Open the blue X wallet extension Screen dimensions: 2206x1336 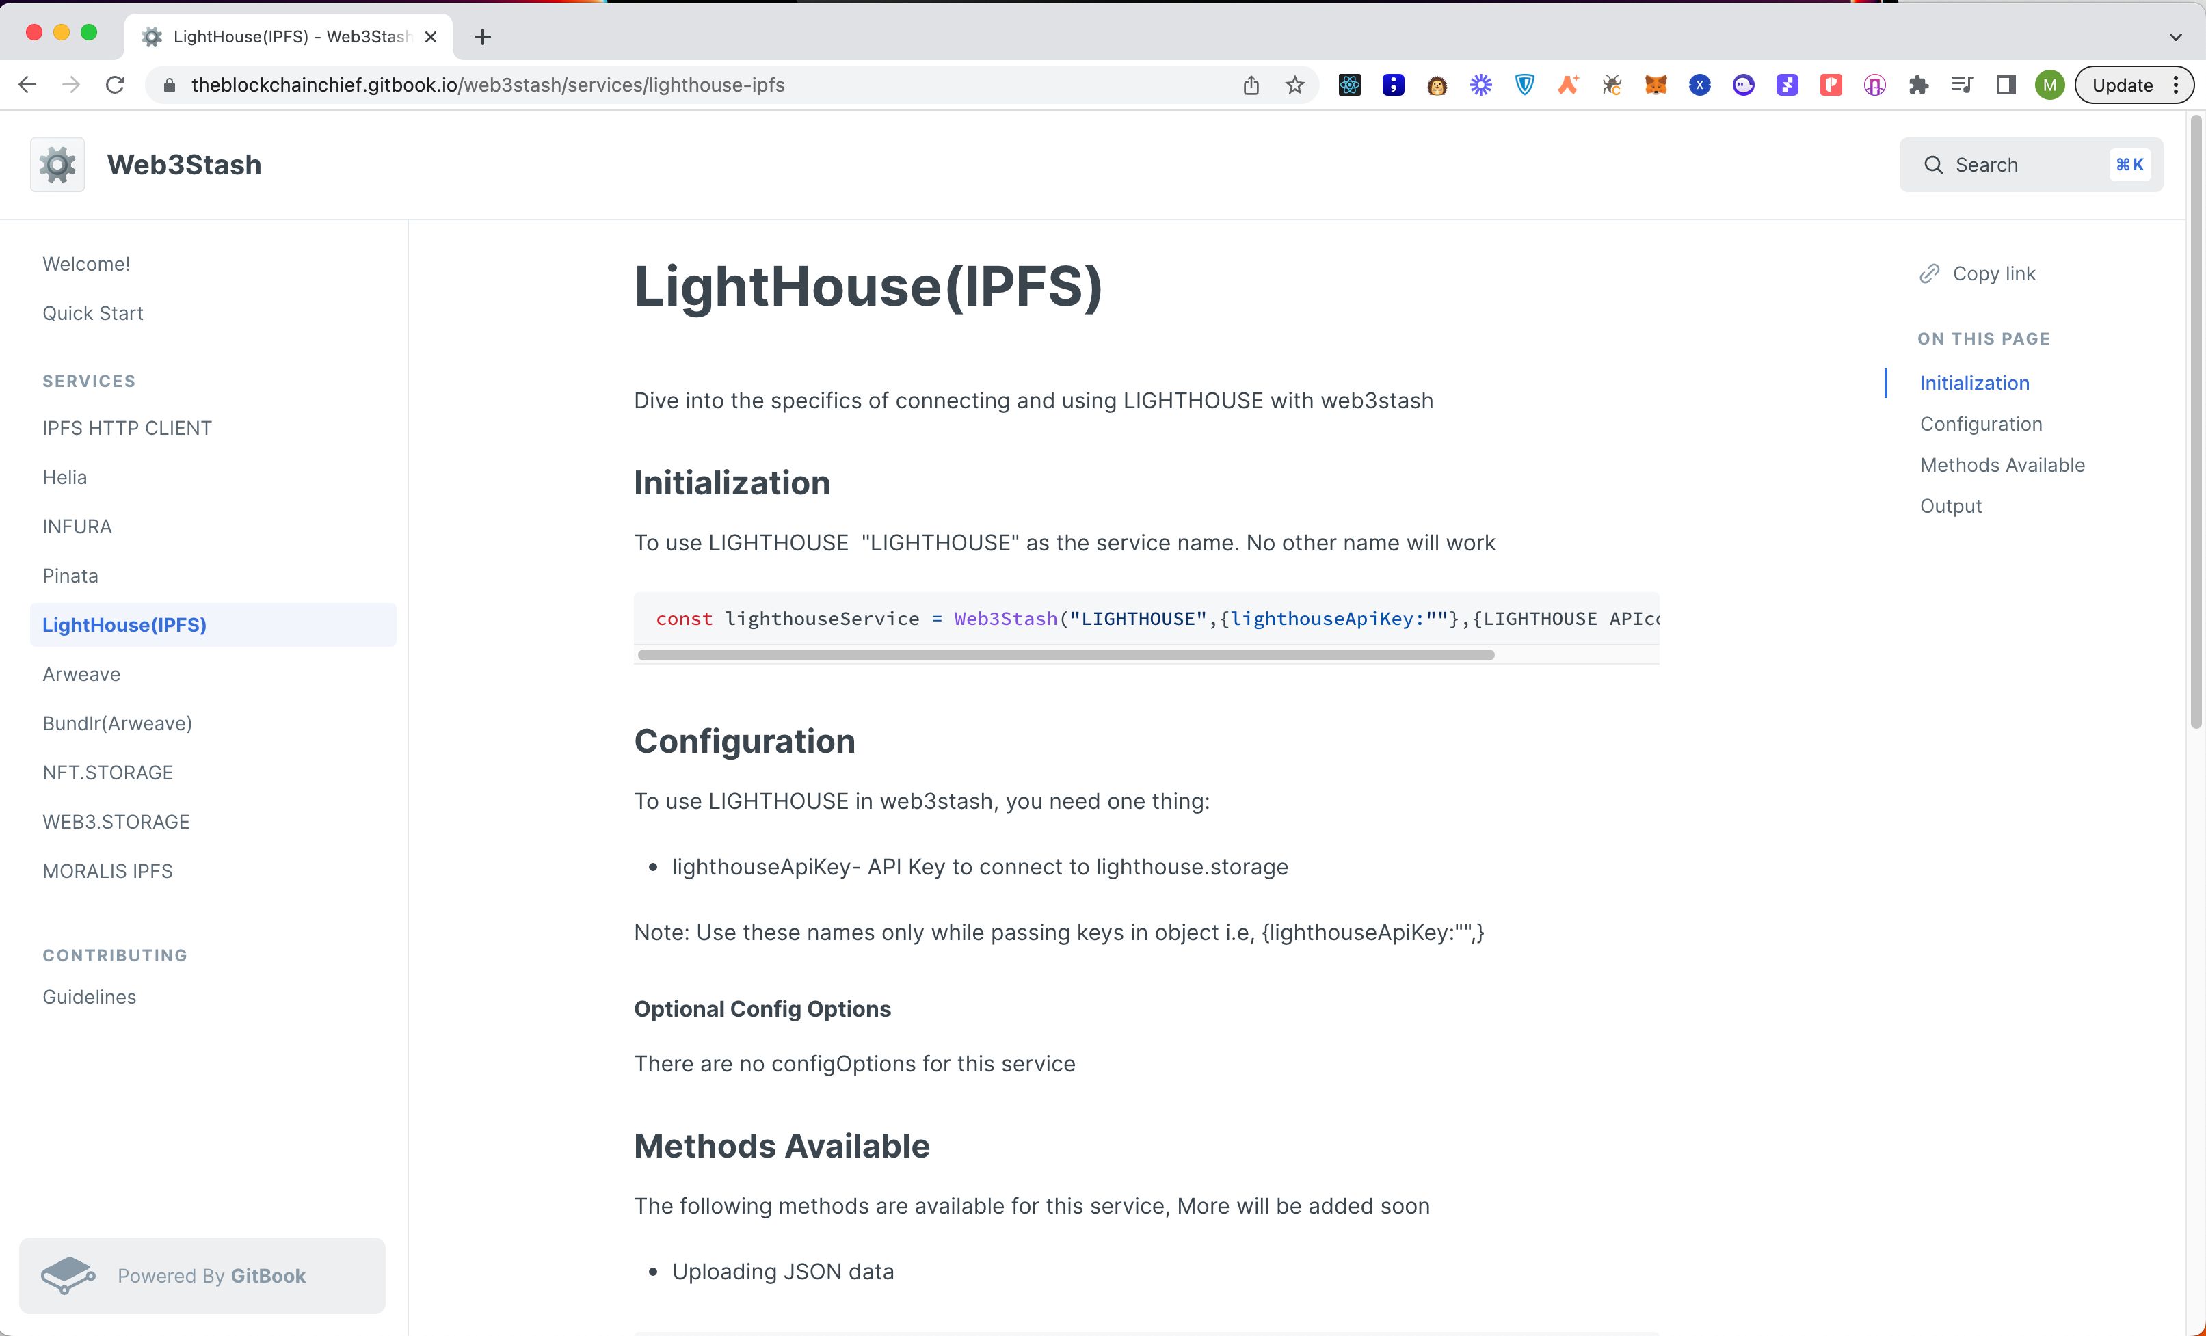pyautogui.click(x=1700, y=85)
